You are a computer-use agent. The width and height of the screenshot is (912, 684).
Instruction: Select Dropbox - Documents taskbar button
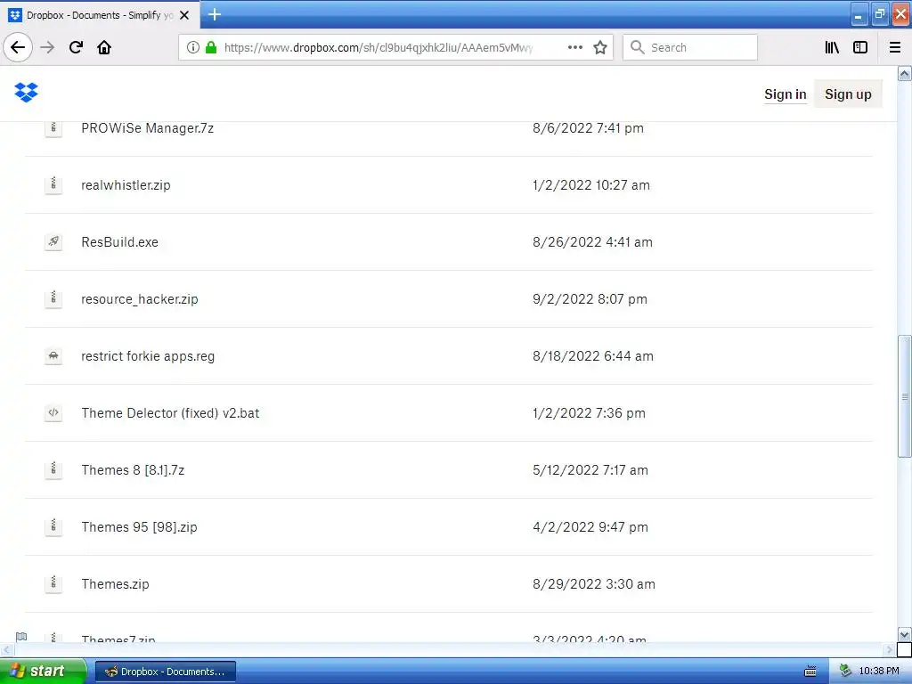tap(165, 672)
